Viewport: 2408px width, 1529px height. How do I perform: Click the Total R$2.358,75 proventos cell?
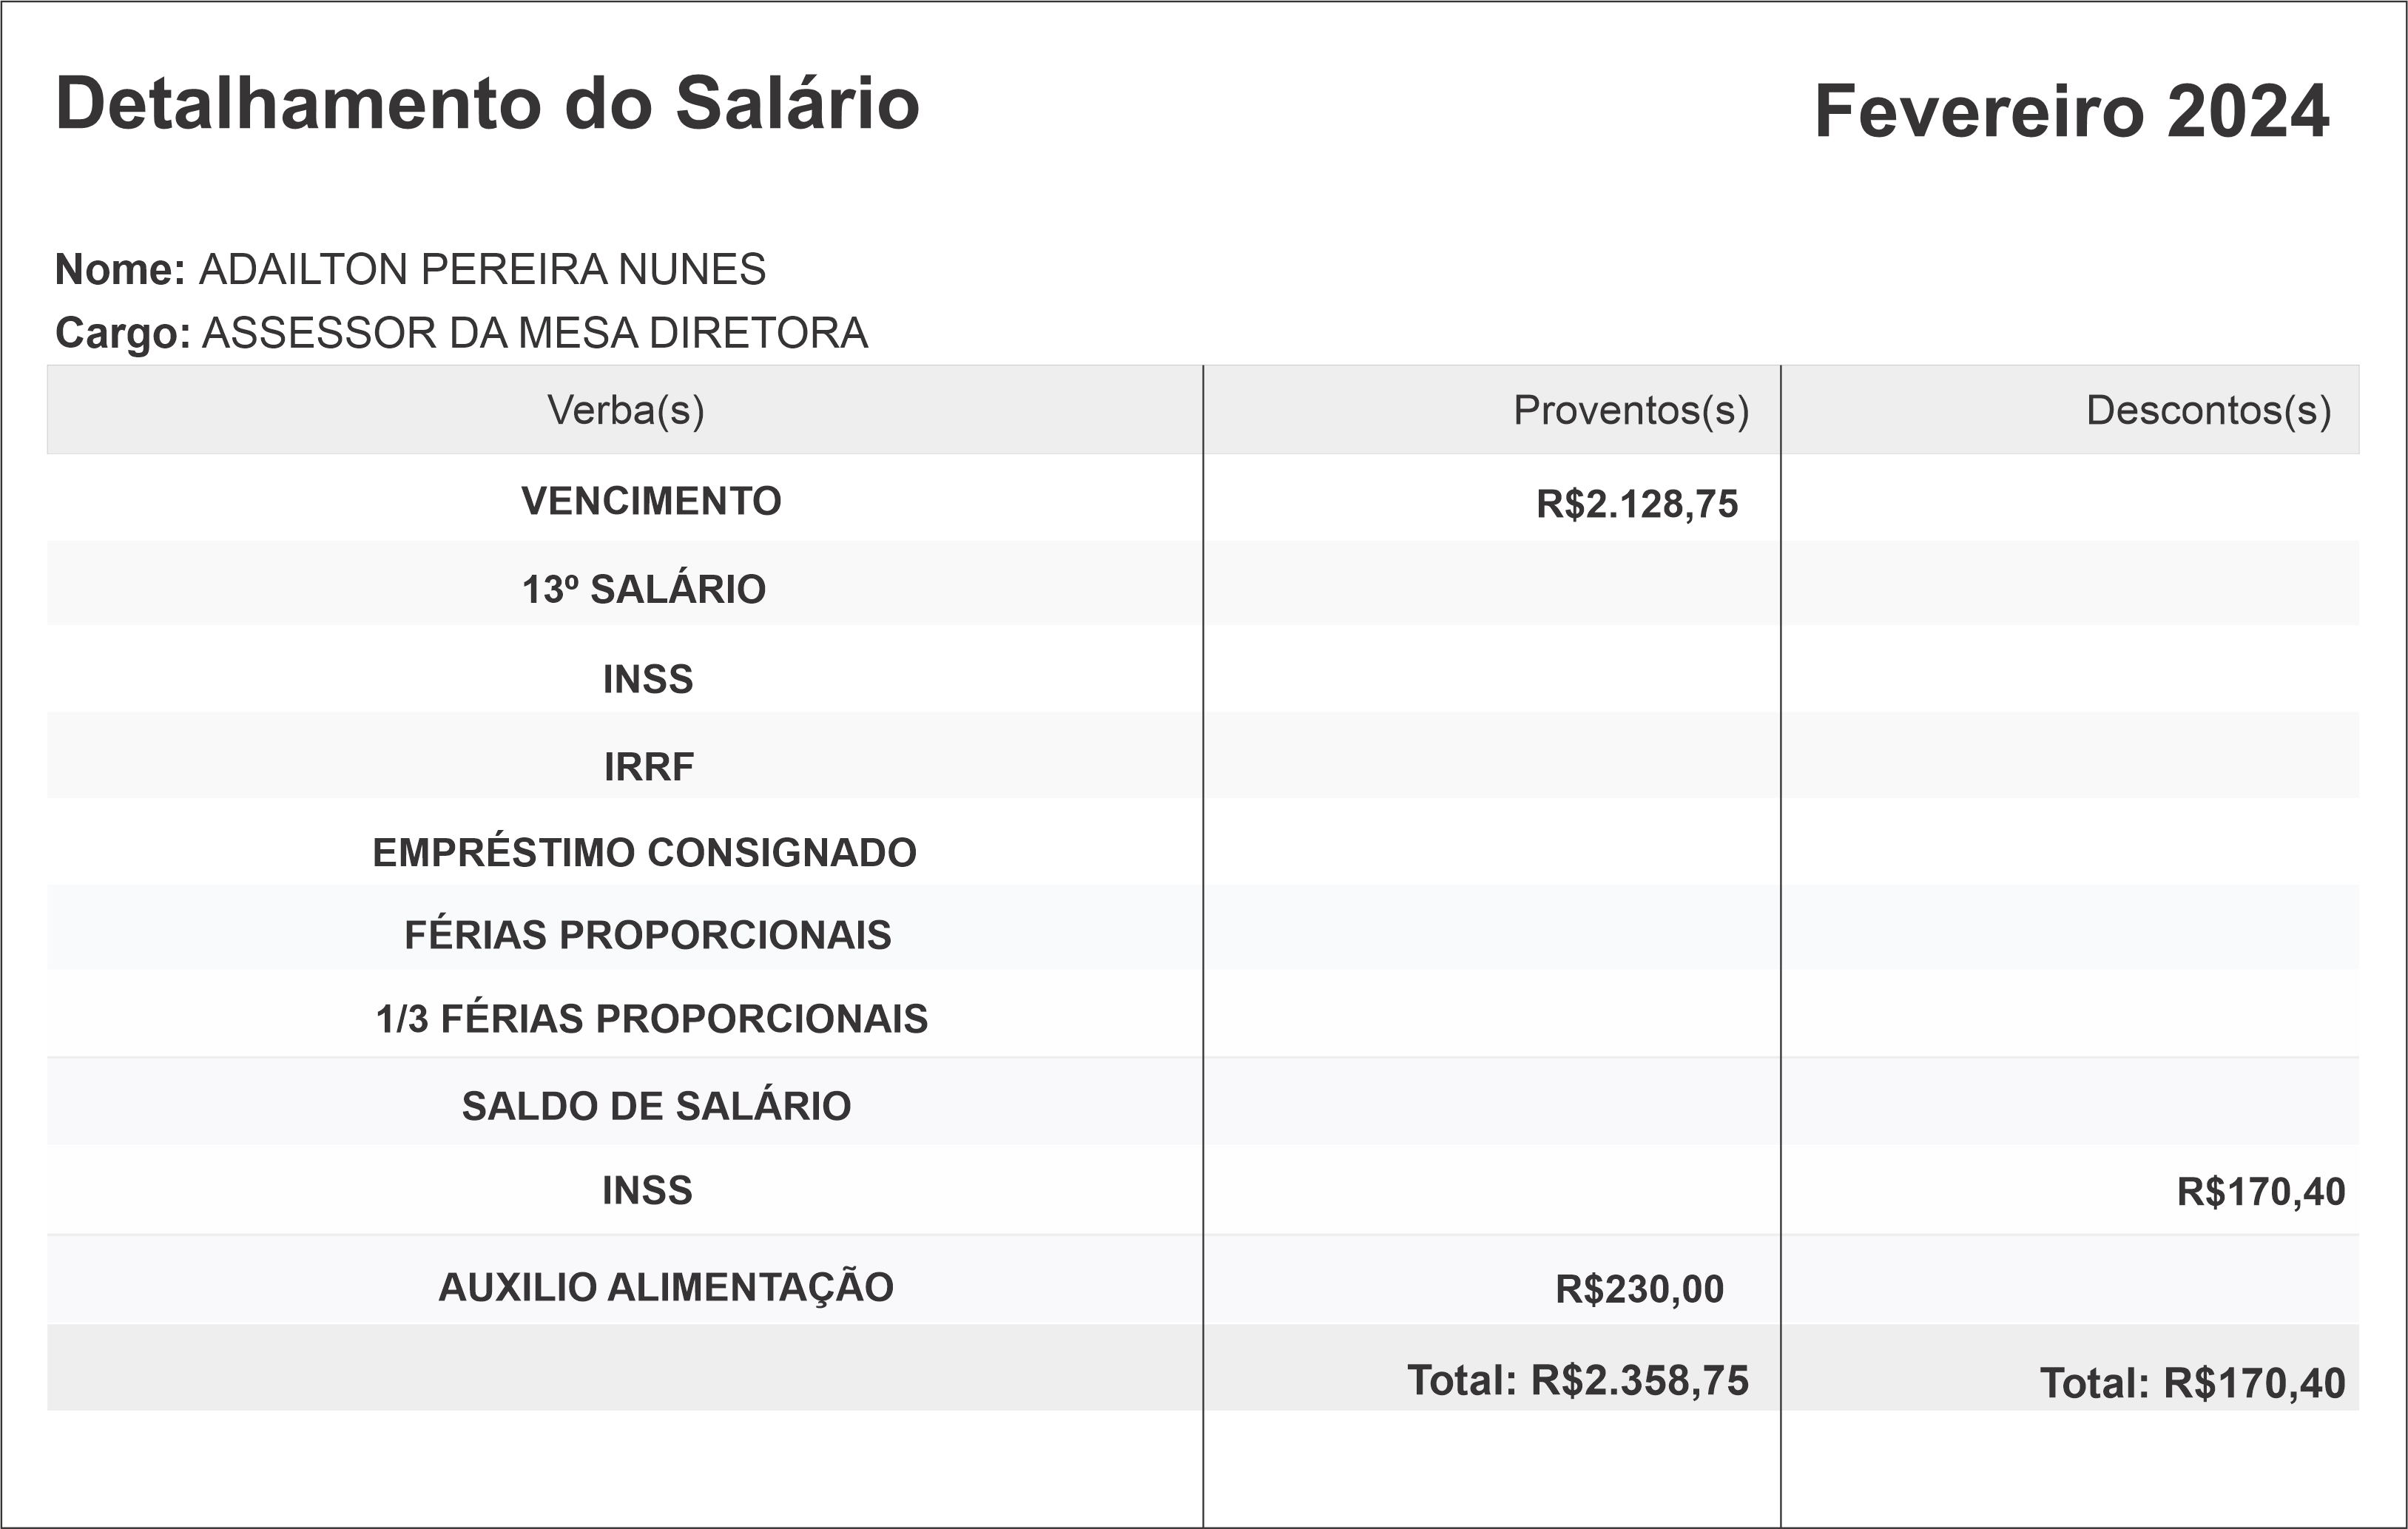pyautogui.click(x=1577, y=1380)
